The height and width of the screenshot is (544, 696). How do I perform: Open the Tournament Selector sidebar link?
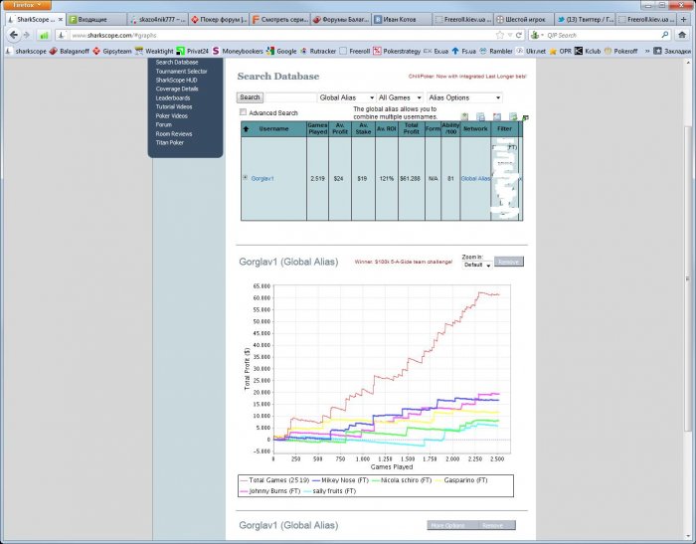pos(181,71)
